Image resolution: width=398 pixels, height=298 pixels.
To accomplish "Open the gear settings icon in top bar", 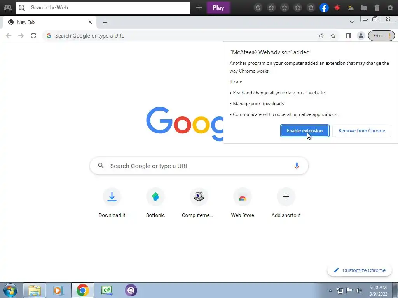I will pyautogui.click(x=390, y=8).
